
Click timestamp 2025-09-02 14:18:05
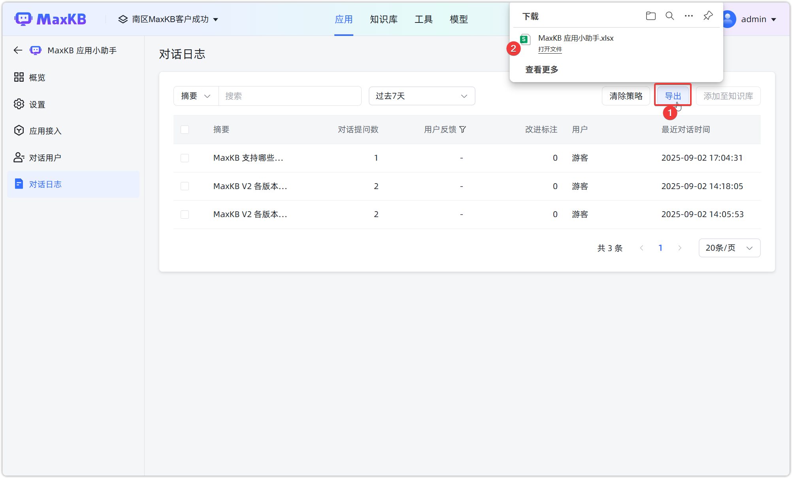(702, 186)
